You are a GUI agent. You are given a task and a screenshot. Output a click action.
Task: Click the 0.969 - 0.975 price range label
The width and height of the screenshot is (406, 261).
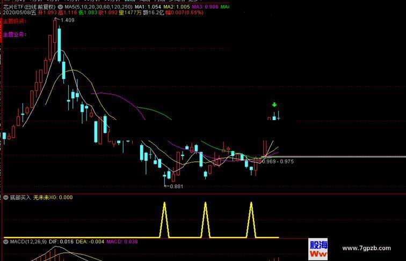[278, 161]
